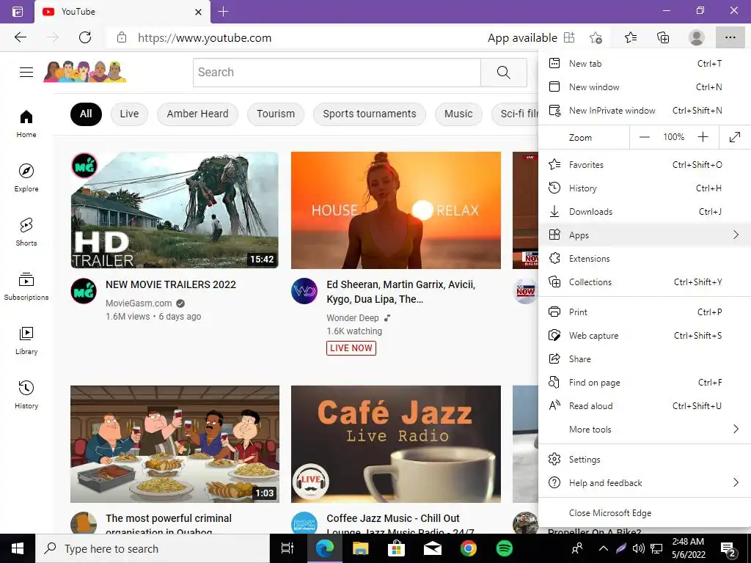Choose Print from the menu
Screen dimensions: 751x563
click(x=645, y=312)
